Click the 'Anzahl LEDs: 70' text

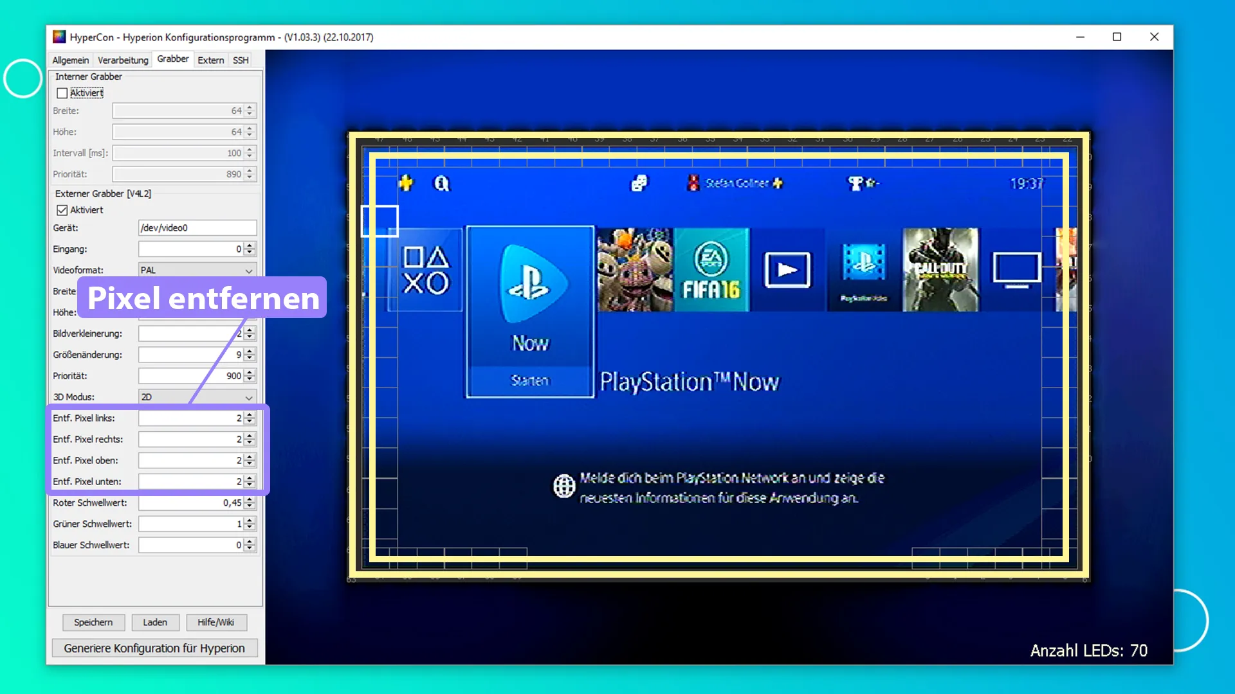tap(1088, 650)
